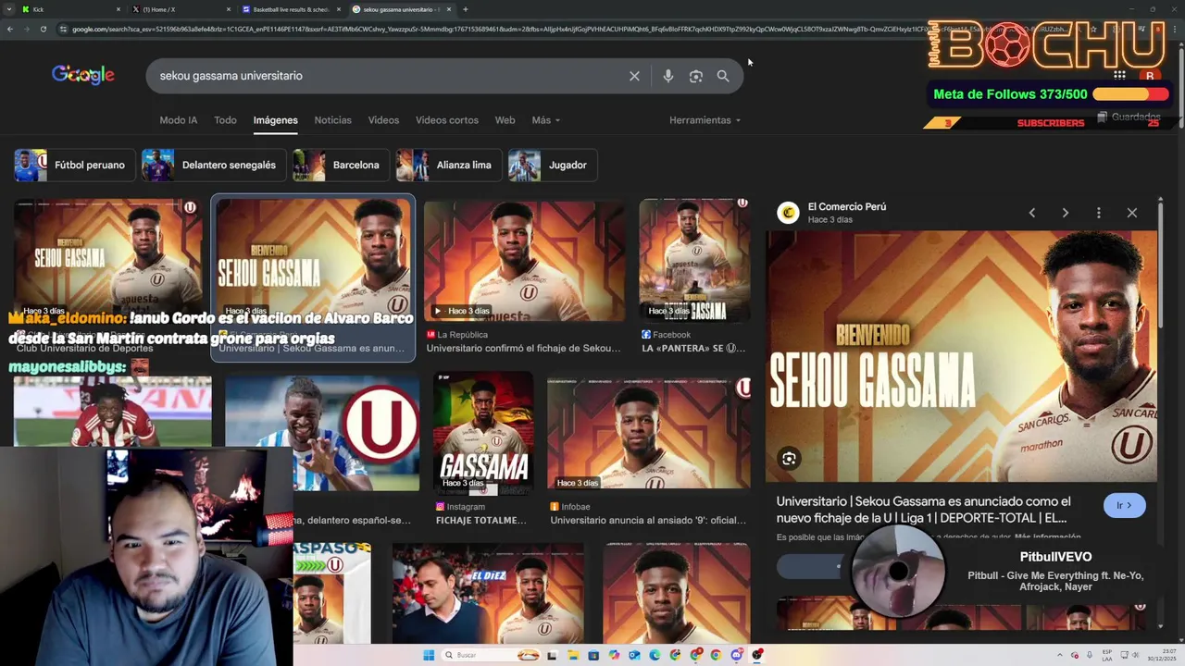This screenshot has height=666, width=1185.
Task: Show previous image in the preview panel
Action: click(x=1032, y=213)
